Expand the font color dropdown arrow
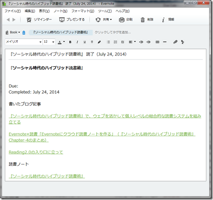 tap(64, 42)
